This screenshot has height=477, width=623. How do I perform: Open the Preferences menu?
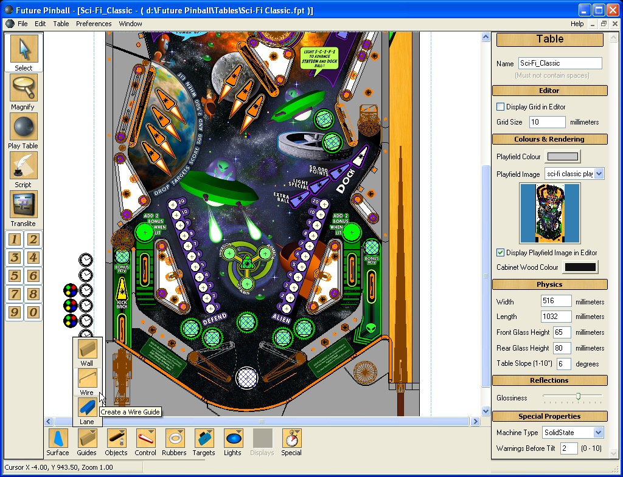click(x=94, y=24)
